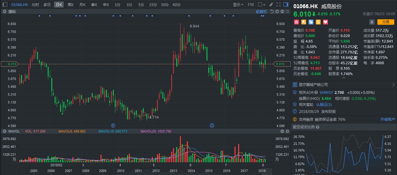Reset the chart with the undo arrow icon
This screenshot has width=397, height=175.
[x=272, y=11]
